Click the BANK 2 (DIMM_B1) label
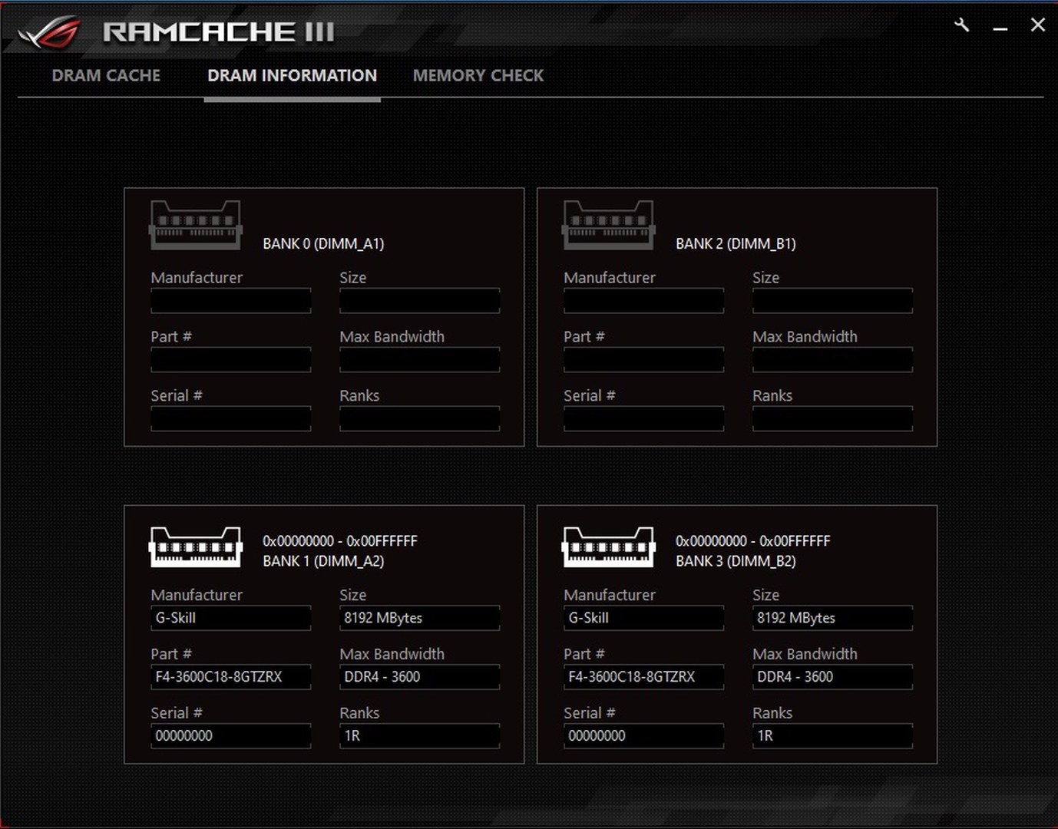The height and width of the screenshot is (829, 1058). pyautogui.click(x=736, y=244)
